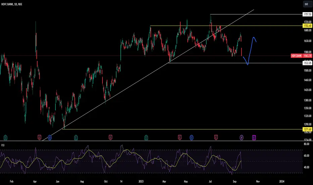
Task: Click the 2023 label on time axis
Action: pos(141,182)
